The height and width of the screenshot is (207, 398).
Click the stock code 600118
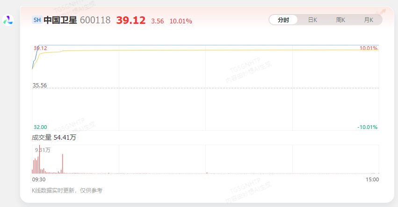(x=95, y=20)
